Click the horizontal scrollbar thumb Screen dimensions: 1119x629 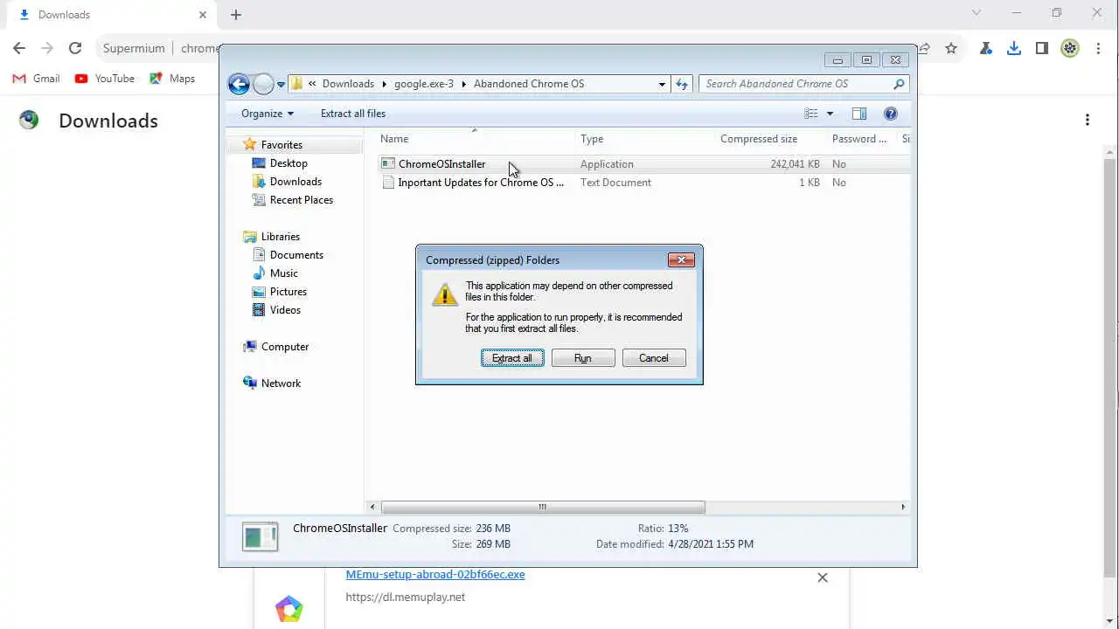pyautogui.click(x=543, y=507)
